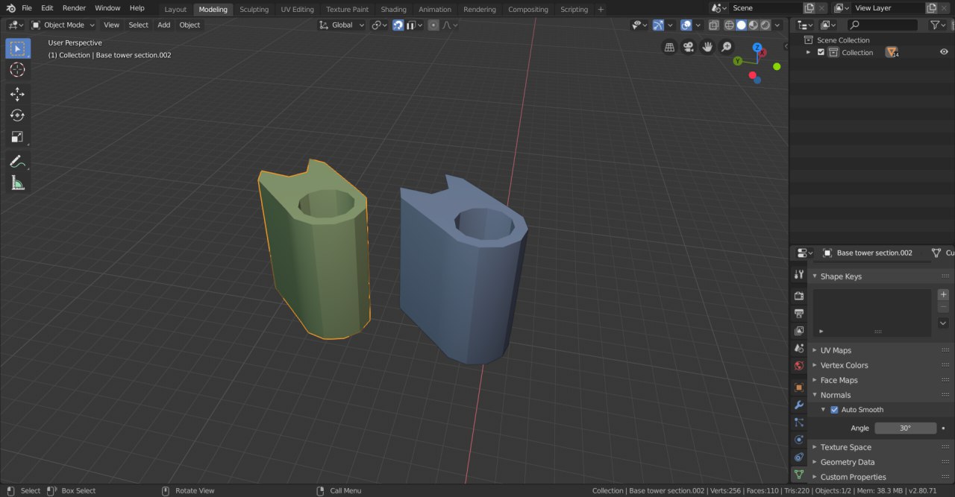Screen dimensions: 955x497
Task: Toggle camera view button
Action: click(x=689, y=47)
